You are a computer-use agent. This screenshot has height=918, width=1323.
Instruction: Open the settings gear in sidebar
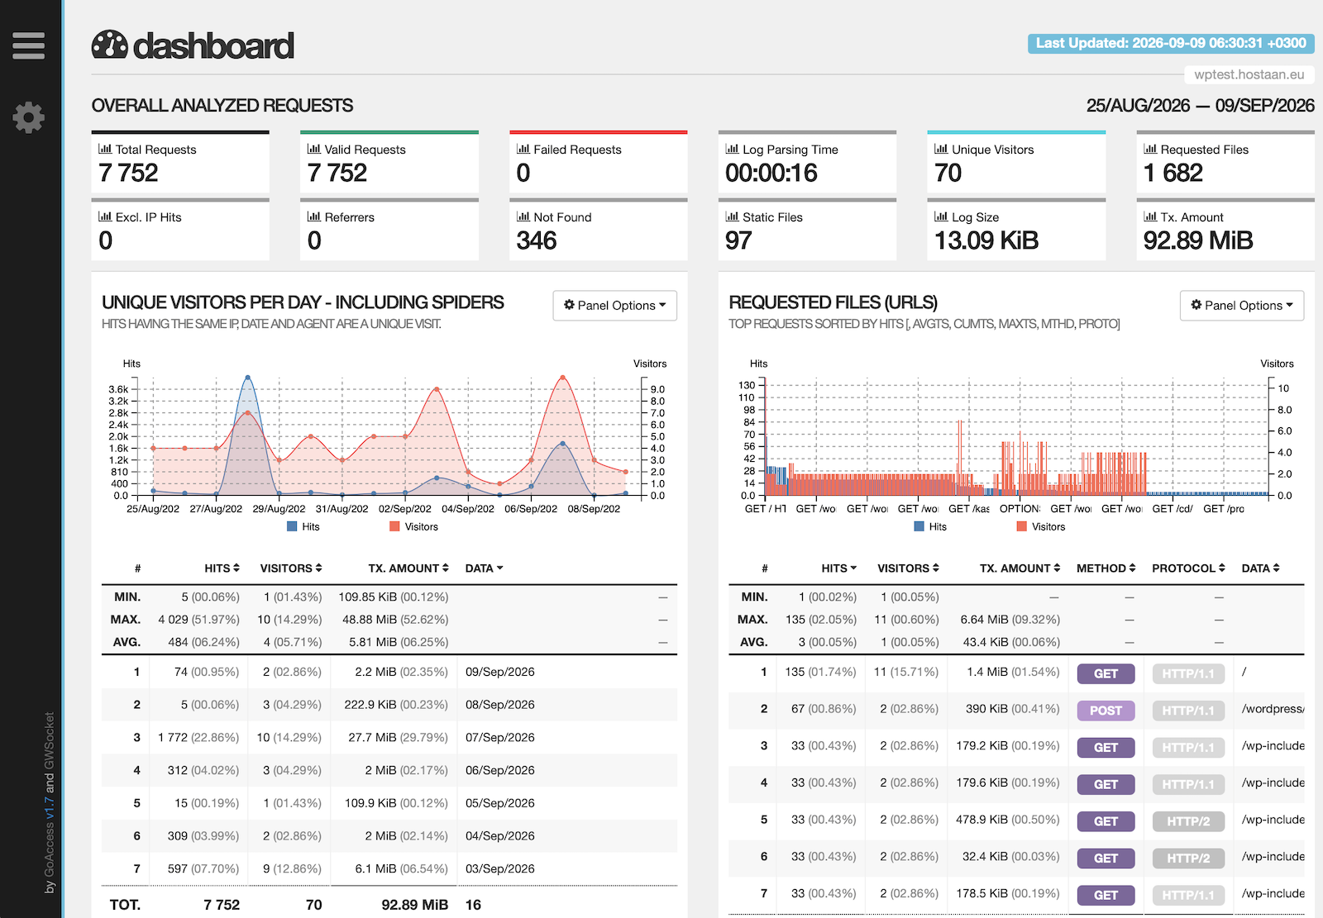coord(29,117)
